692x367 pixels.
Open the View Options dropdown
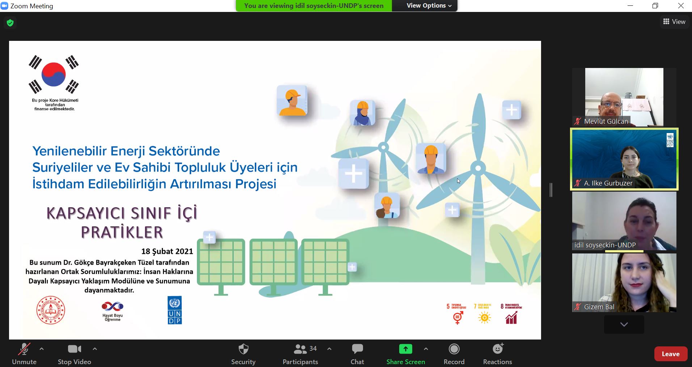click(429, 6)
